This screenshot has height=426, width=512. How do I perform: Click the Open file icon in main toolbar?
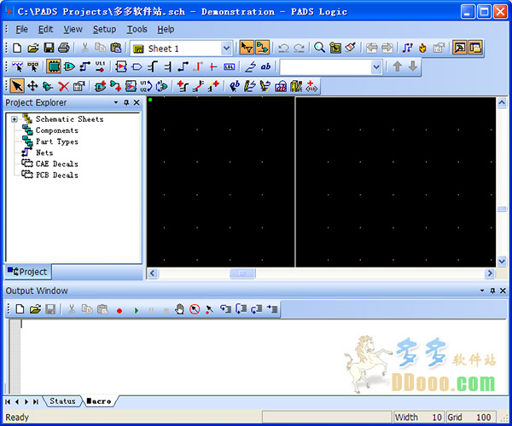(33, 49)
